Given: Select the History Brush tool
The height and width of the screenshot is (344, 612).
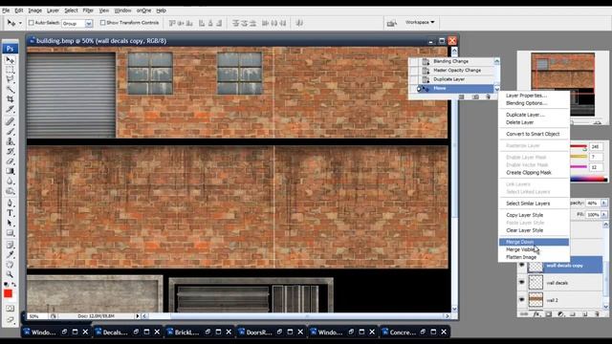Looking at the screenshot, I should [11, 151].
